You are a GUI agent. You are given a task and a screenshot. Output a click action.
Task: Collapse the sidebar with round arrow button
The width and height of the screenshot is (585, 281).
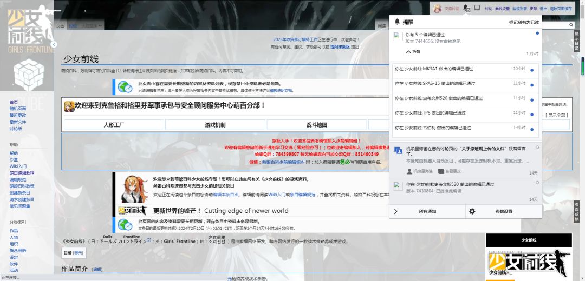coord(54,44)
